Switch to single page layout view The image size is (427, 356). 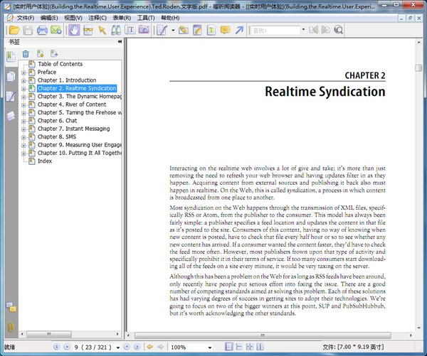228,347
